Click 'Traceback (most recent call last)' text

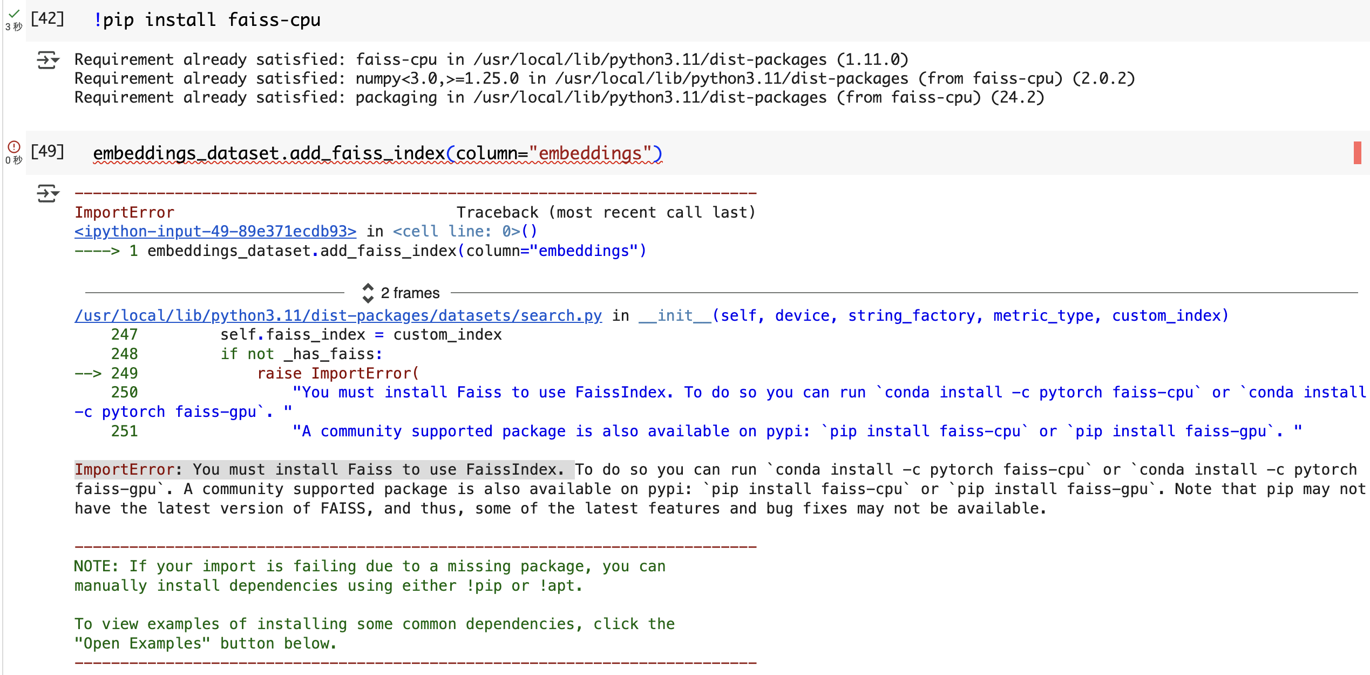(x=606, y=213)
